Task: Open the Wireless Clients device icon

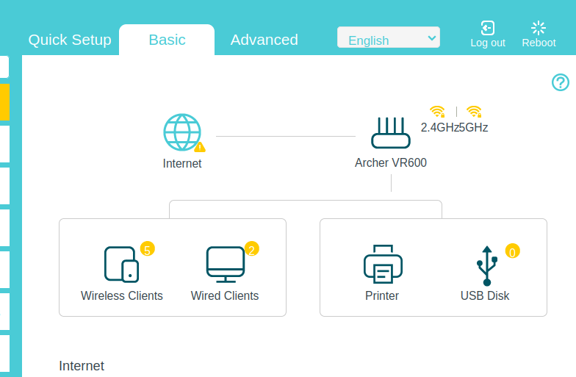Action: coord(121,264)
